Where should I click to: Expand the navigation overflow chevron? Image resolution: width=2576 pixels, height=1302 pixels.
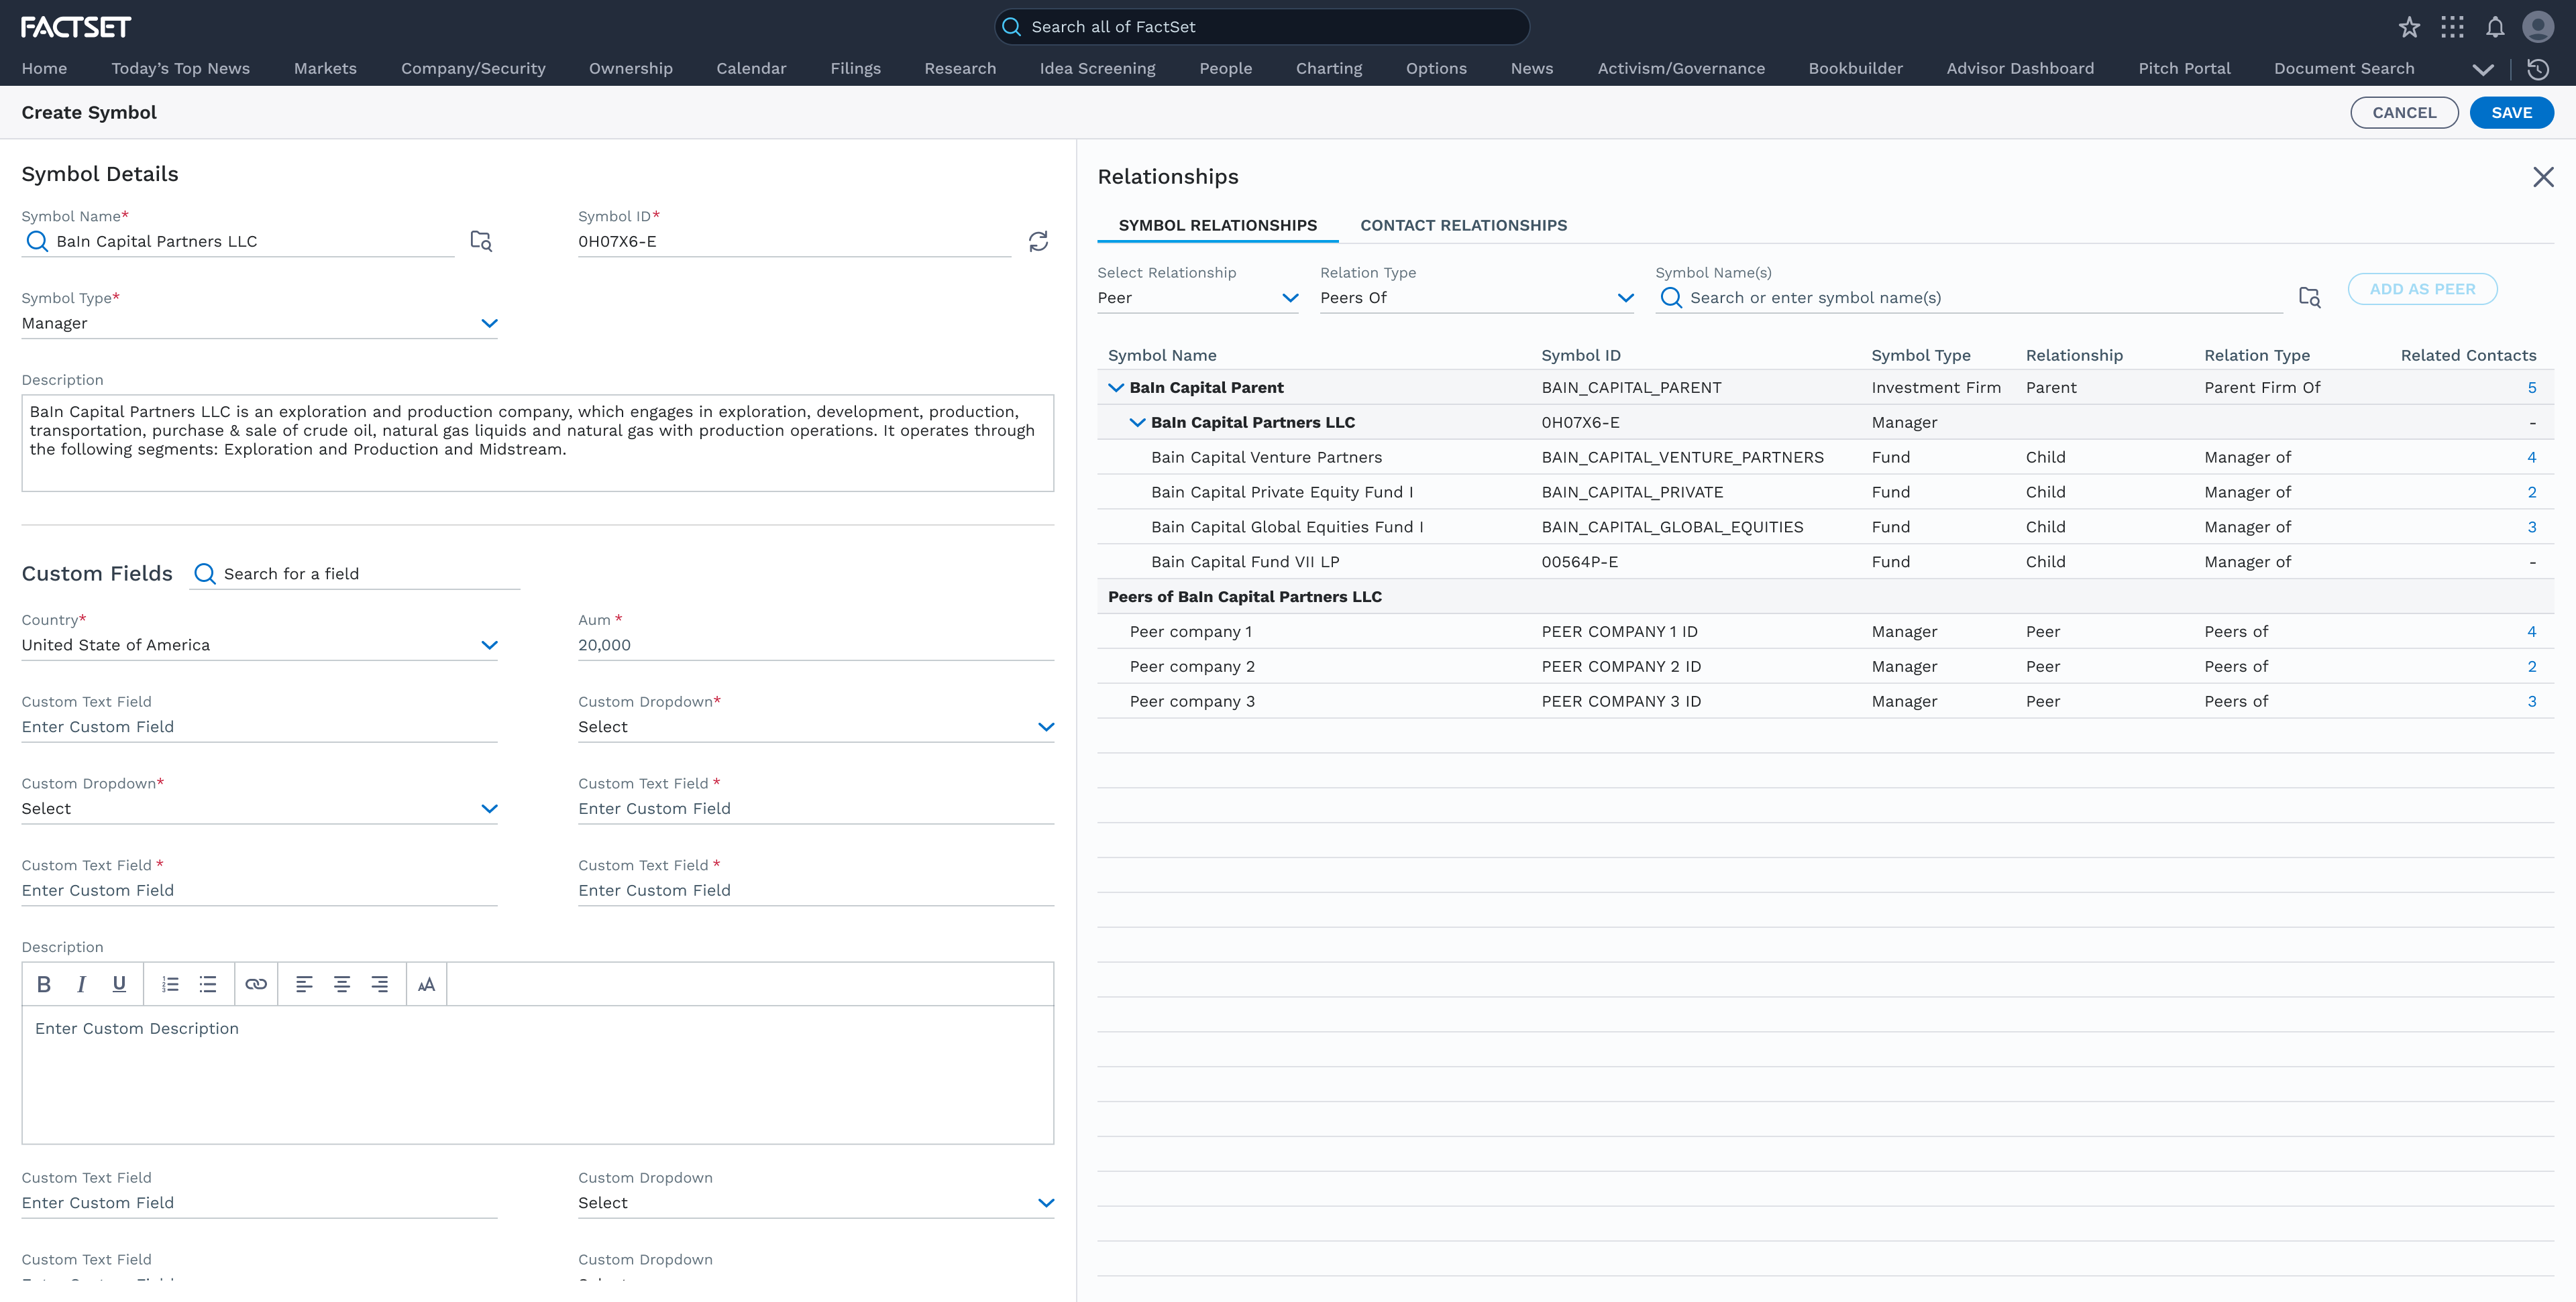[2482, 69]
